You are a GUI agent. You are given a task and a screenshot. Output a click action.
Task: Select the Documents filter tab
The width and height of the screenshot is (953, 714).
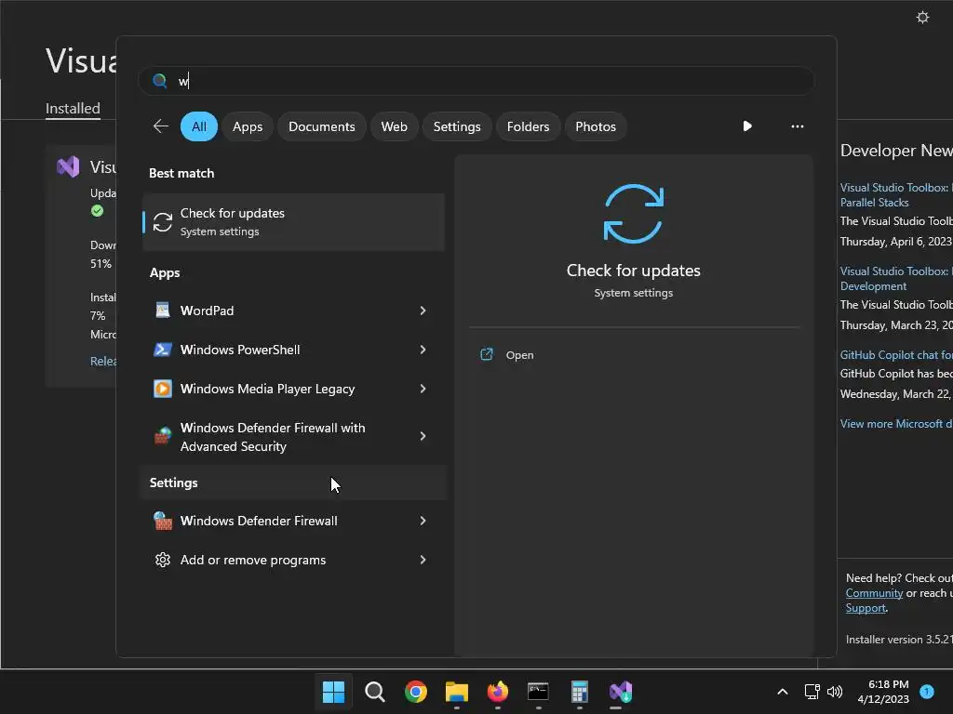click(321, 126)
